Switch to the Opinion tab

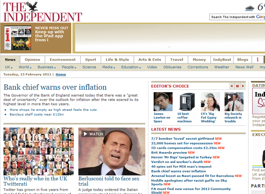(x=33, y=60)
